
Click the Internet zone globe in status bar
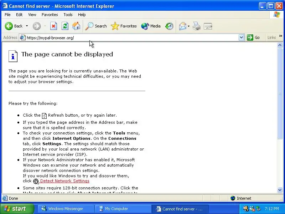tap(233, 198)
